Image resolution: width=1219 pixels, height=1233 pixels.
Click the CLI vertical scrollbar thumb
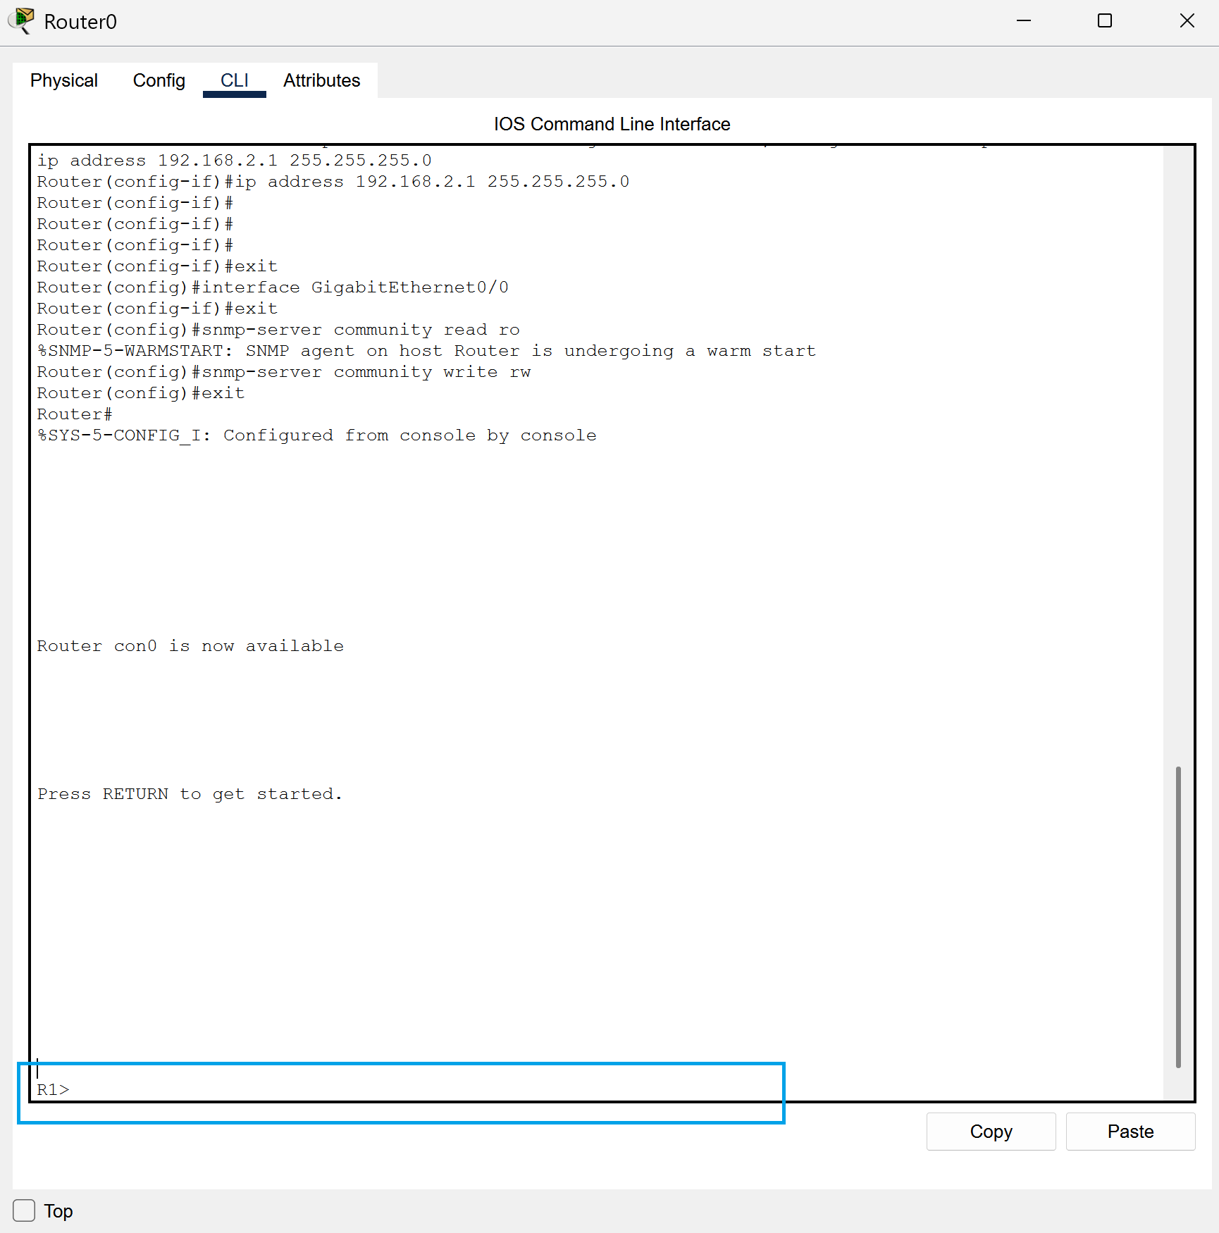pos(1178,917)
